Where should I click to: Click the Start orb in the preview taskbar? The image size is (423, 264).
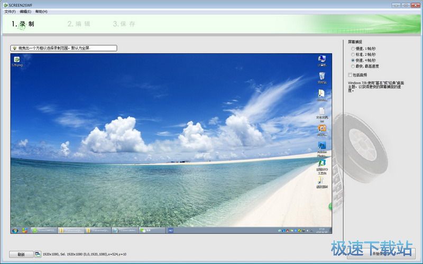tap(15, 230)
